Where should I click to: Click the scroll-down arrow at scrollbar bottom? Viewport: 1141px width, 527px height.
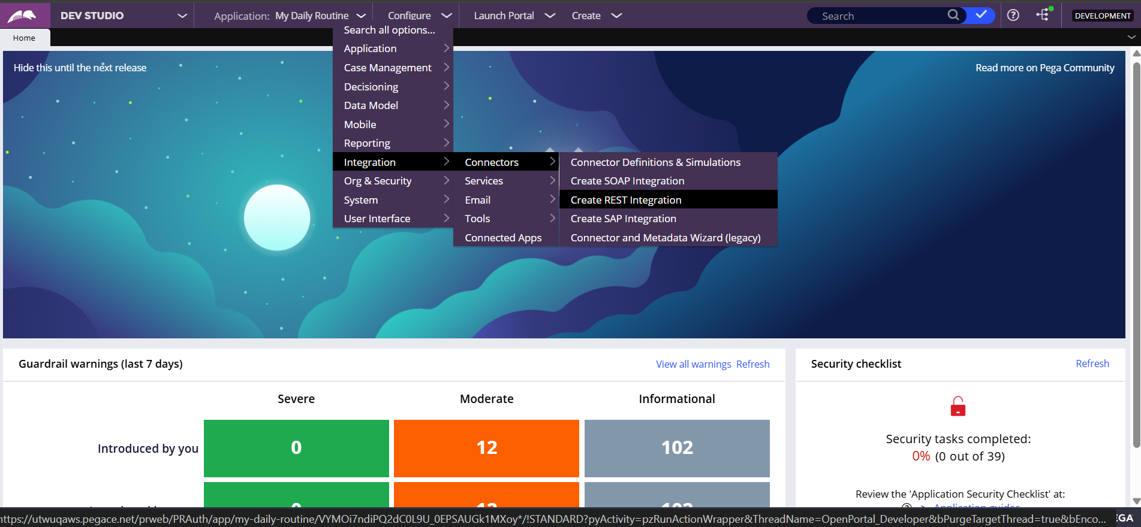[x=1136, y=501]
